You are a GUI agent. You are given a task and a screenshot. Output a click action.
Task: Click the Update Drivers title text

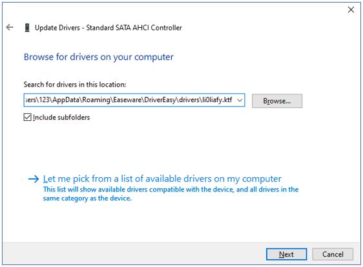pos(109,28)
